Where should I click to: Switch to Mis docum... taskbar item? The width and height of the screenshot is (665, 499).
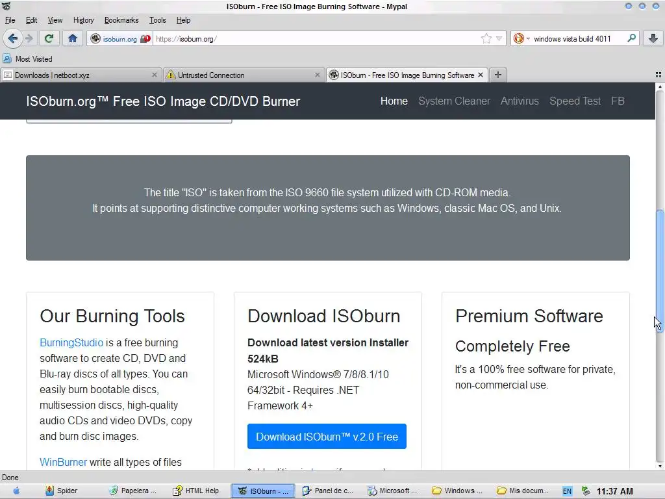click(522, 491)
